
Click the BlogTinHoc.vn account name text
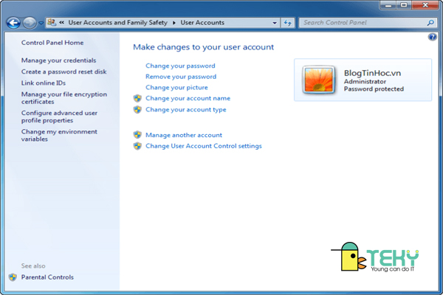tap(372, 73)
